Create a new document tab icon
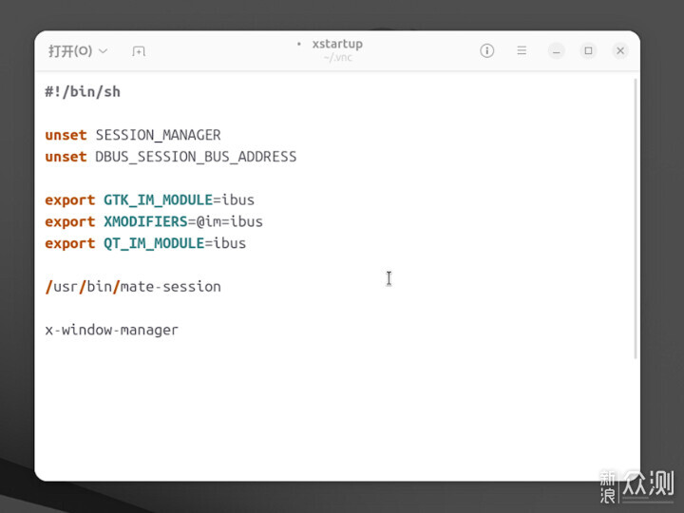The width and height of the screenshot is (684, 513). (x=139, y=51)
